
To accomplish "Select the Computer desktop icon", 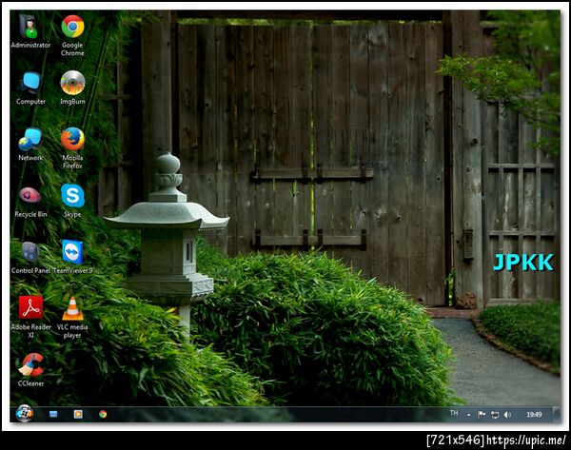I will (30, 88).
